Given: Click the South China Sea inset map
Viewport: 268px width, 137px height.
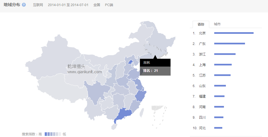Looking at the screenshot, I should (159, 116).
